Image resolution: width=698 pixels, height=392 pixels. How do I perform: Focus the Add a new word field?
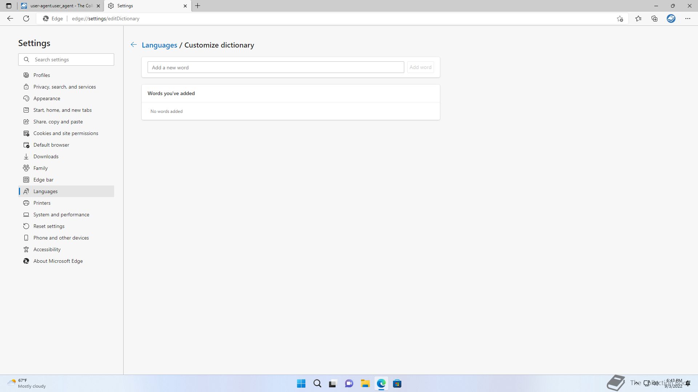[276, 68]
